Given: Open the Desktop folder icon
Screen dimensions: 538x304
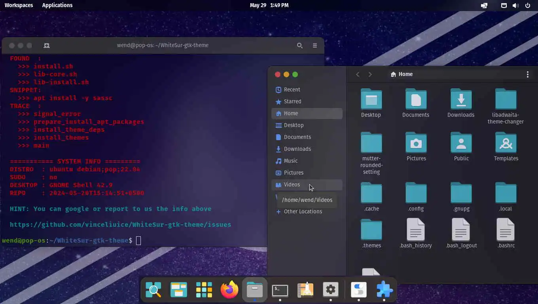Looking at the screenshot, I should pos(371,103).
